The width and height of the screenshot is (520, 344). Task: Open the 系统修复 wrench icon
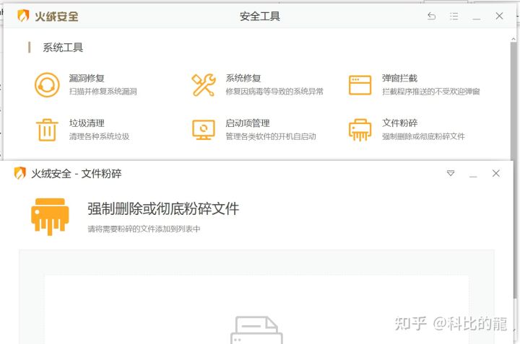[204, 85]
